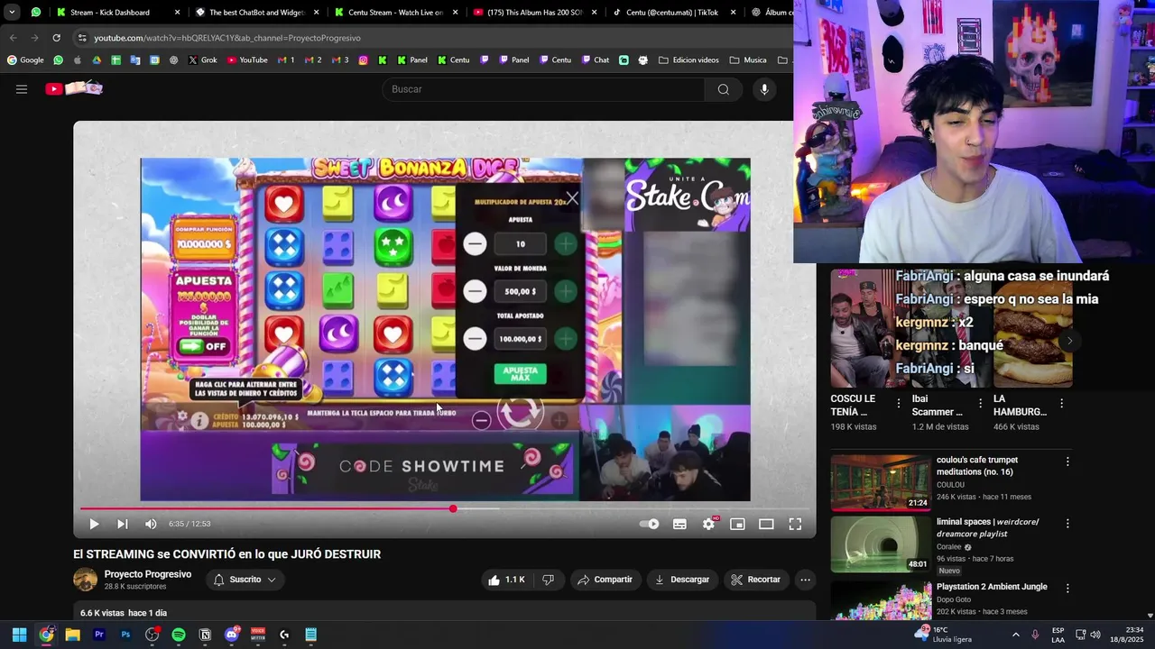Switch to Stream - Kick Dashboard tab
1155x649 pixels.
(x=117, y=13)
